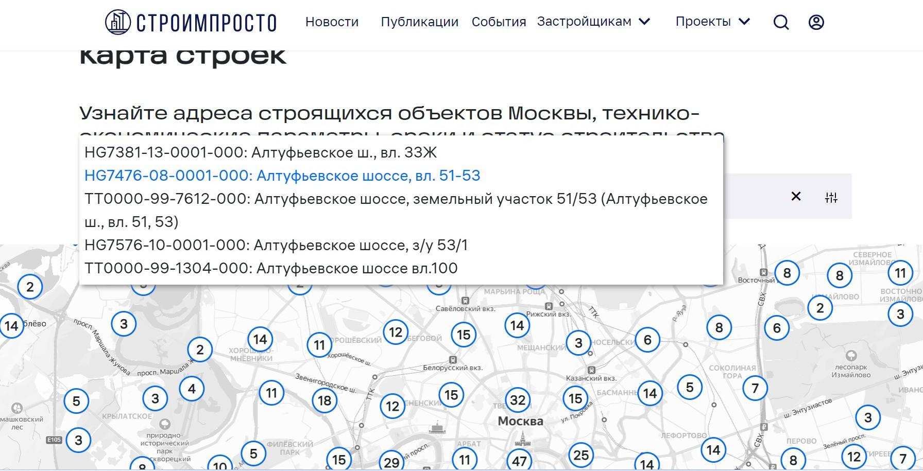
Task: Open cluster 3 left of Носельский label
Action: (578, 343)
